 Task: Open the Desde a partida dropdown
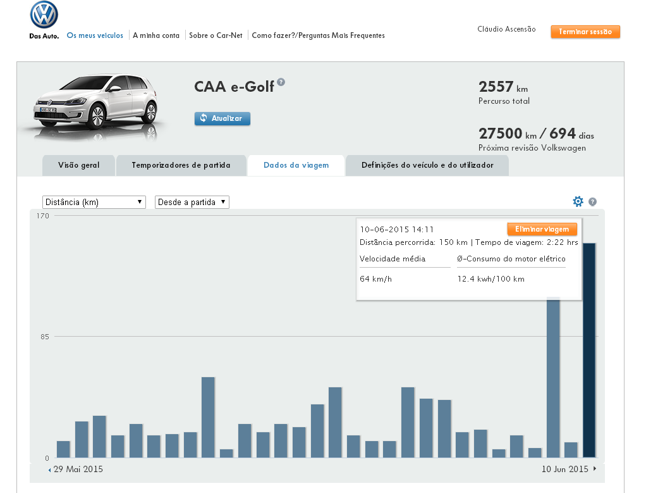pos(192,202)
